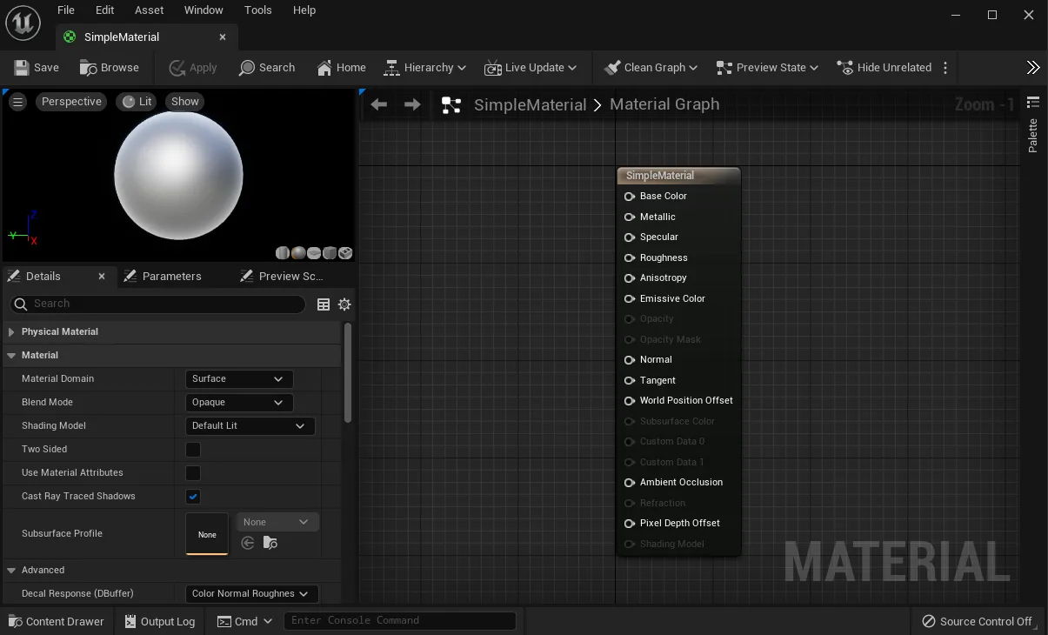Click Browse in the toolbar

tap(110, 67)
